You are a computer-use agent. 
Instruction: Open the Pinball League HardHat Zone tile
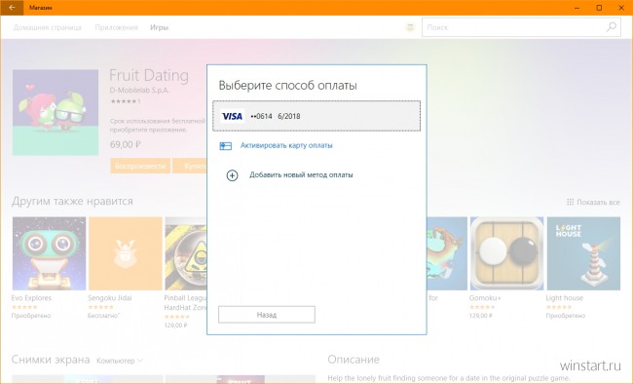pyautogui.click(x=186, y=253)
